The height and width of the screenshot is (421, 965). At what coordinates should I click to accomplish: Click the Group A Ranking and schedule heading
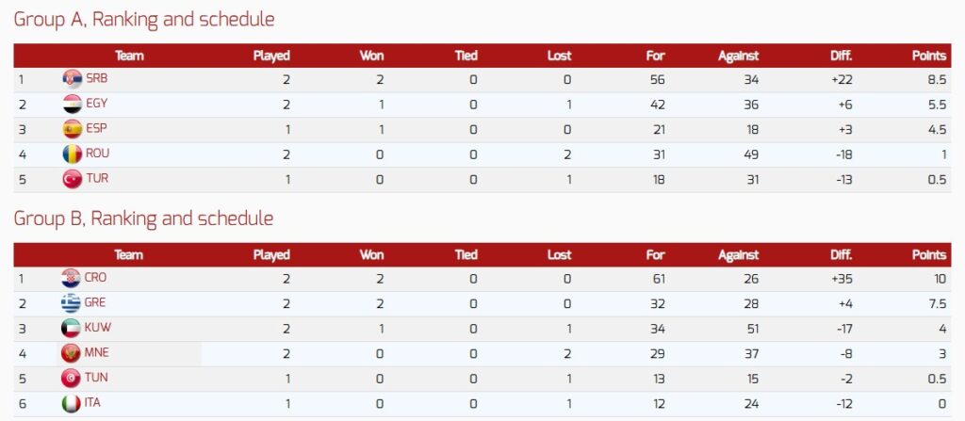pos(143,19)
